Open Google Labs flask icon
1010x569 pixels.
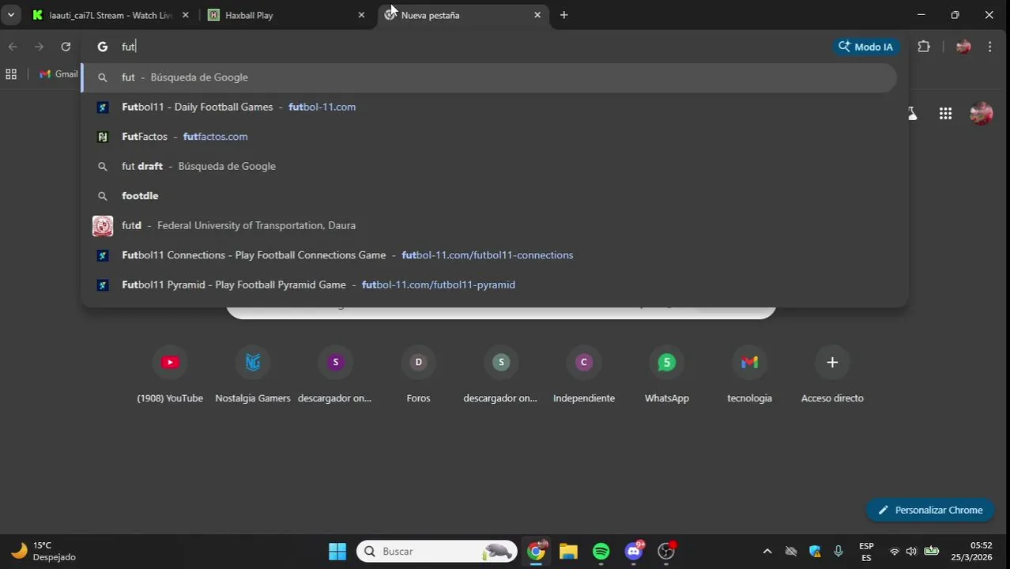point(912,114)
